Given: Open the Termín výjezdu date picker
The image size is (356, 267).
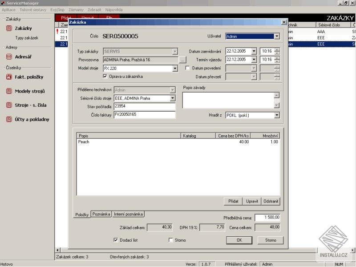Looking at the screenshot, I should pos(254,60).
